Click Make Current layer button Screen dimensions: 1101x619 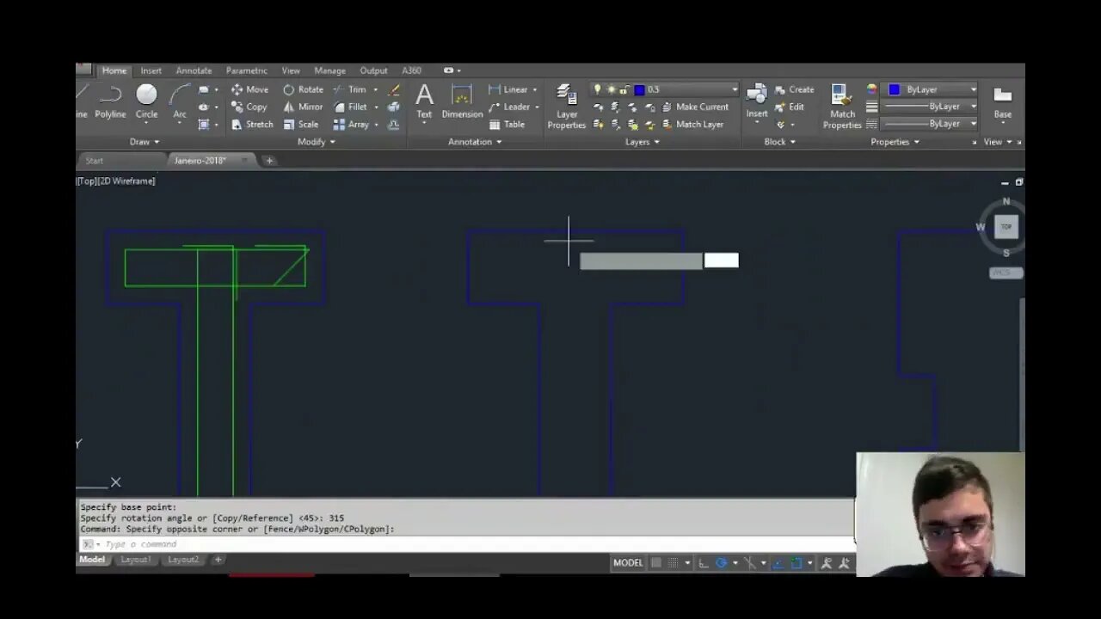(x=695, y=107)
